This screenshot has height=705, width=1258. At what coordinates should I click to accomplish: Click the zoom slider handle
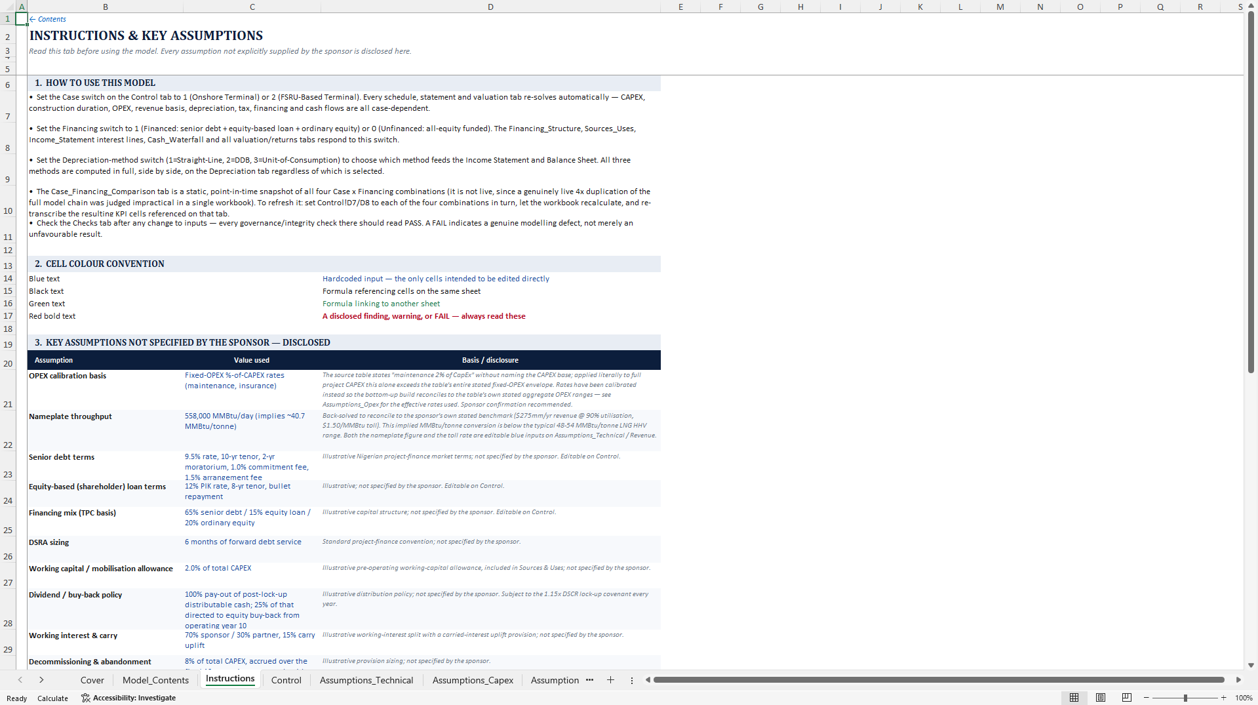(1185, 698)
